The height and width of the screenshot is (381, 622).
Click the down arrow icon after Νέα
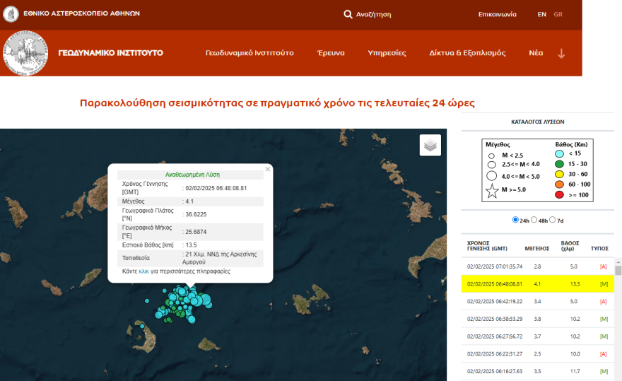click(562, 53)
